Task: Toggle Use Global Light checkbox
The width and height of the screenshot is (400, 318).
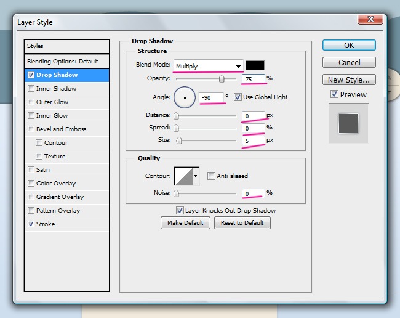Action: (238, 97)
